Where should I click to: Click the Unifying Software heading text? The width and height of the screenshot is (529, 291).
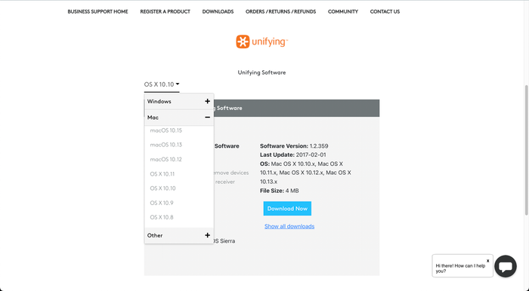[261, 72]
